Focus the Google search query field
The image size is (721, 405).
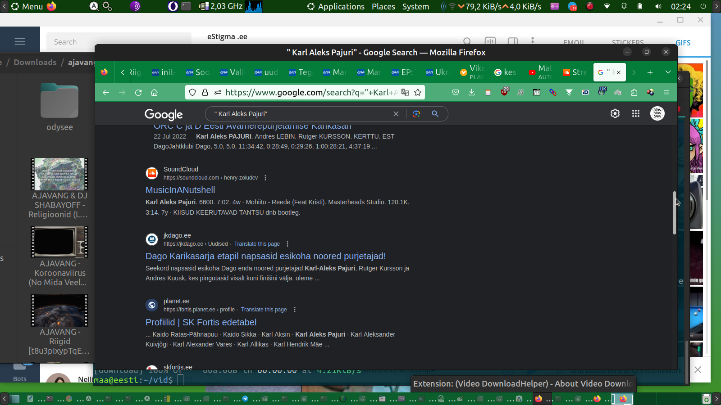(300, 114)
